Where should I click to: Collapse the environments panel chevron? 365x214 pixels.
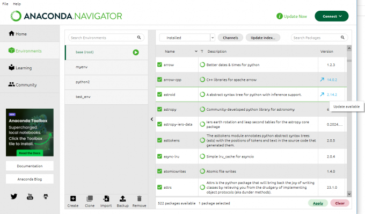point(152,119)
